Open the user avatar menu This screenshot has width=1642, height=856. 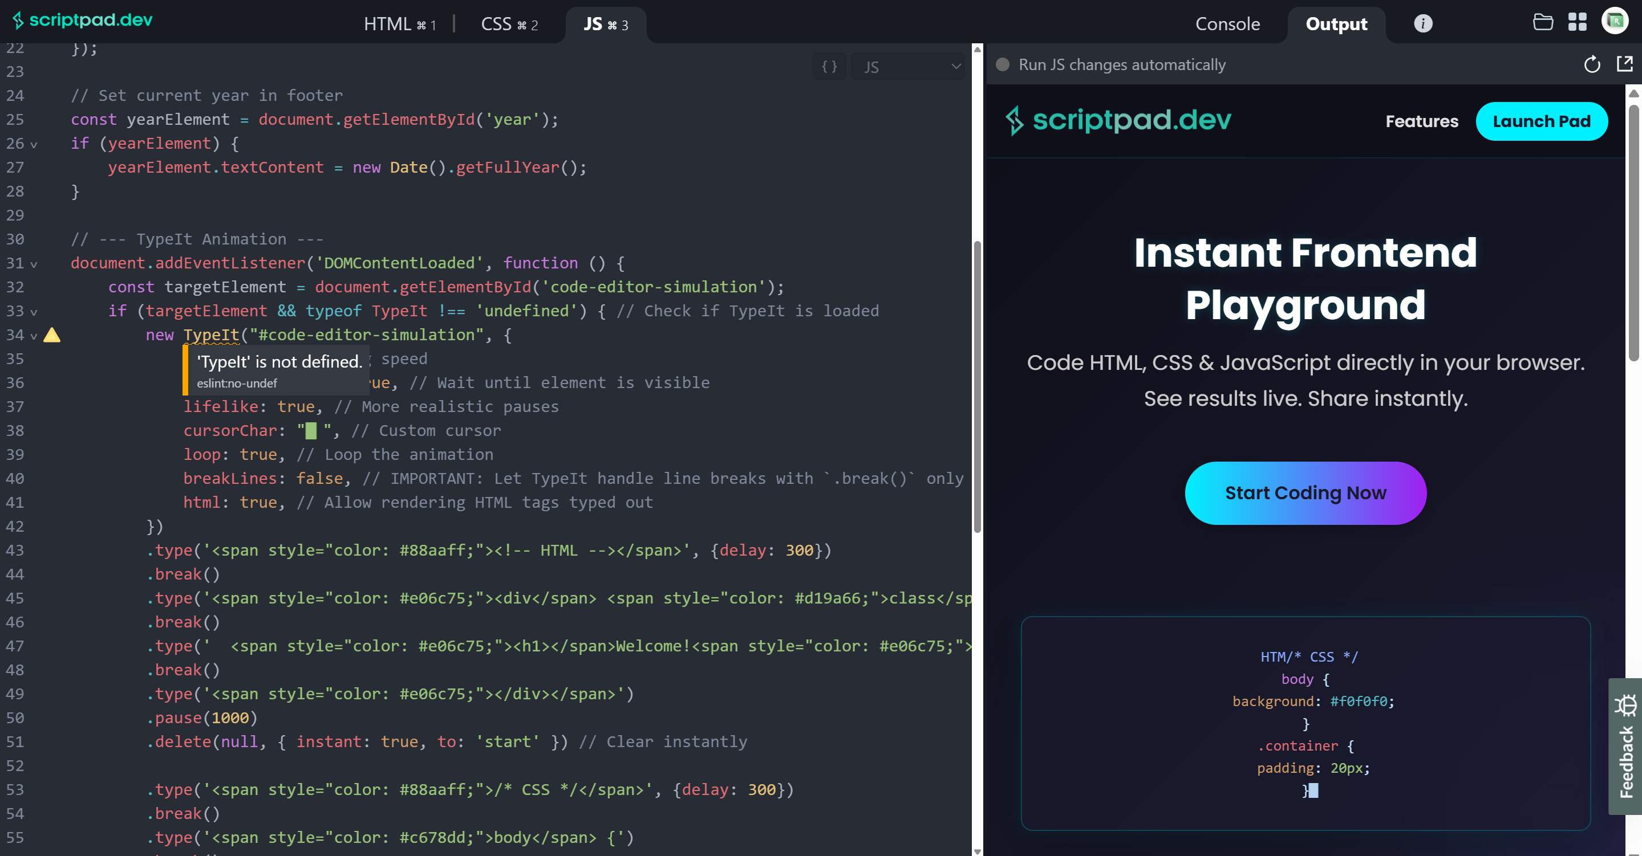click(x=1615, y=21)
